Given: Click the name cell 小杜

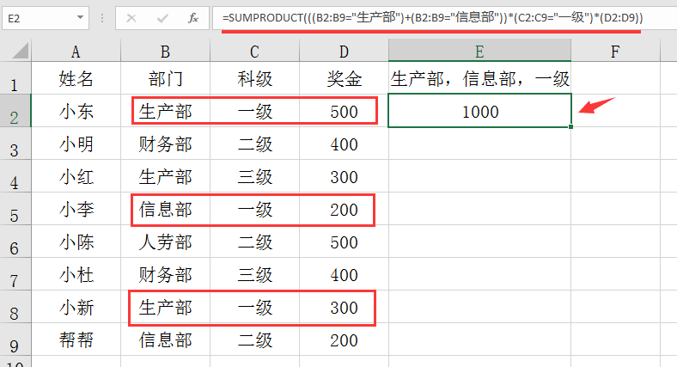Looking at the screenshot, I should pos(76,274).
